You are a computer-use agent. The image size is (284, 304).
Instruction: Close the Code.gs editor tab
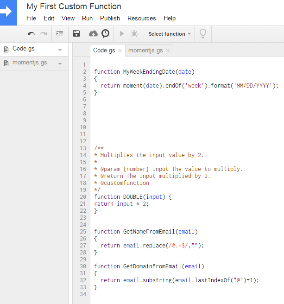120,51
